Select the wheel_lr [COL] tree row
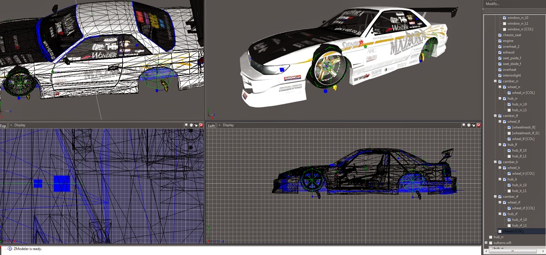The height and width of the screenshot is (255, 546). (523, 174)
